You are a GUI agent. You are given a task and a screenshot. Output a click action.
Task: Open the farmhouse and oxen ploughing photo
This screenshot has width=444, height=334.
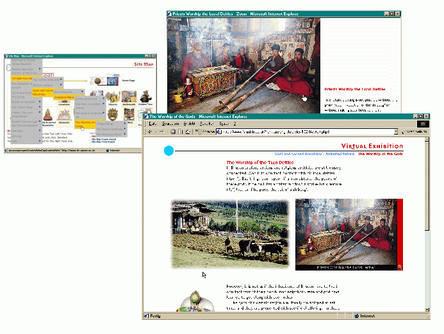click(x=230, y=234)
